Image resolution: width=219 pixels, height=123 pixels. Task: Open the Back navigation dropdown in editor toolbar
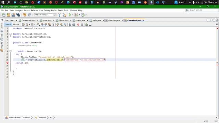coord(29,25)
